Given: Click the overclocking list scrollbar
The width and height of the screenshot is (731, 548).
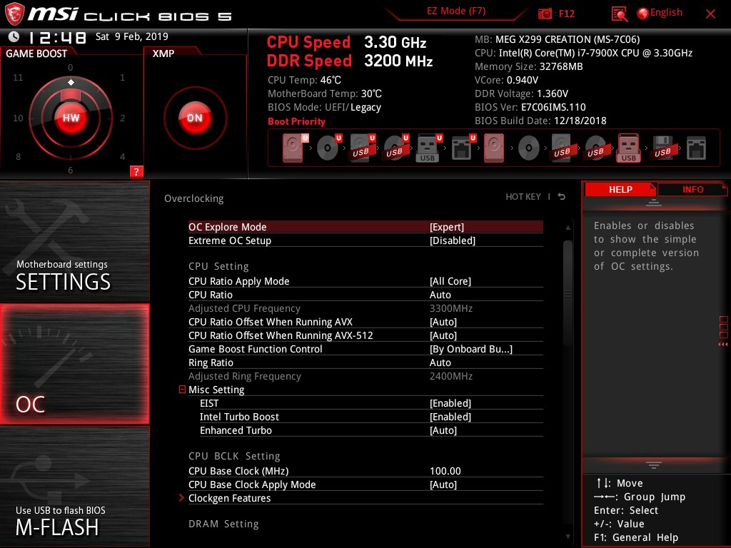Looking at the screenshot, I should pos(568,271).
